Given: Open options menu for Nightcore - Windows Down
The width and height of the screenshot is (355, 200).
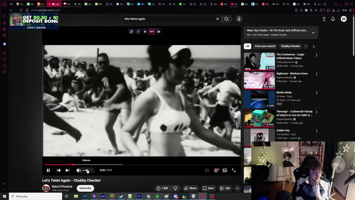Looking at the screenshot, I should pos(317,74).
